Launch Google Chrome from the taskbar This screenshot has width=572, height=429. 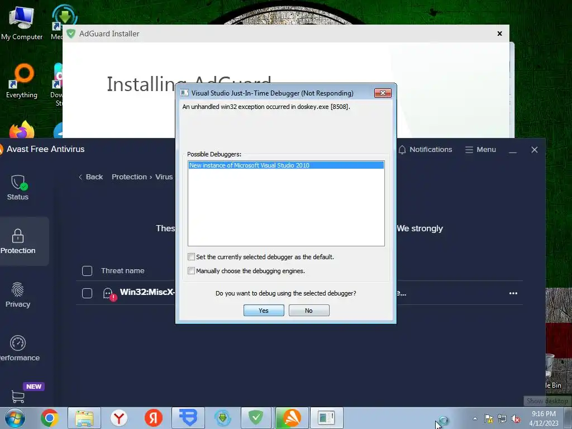(x=50, y=418)
